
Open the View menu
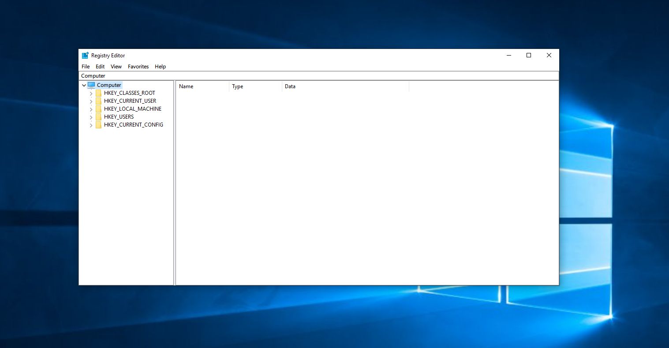[116, 67]
